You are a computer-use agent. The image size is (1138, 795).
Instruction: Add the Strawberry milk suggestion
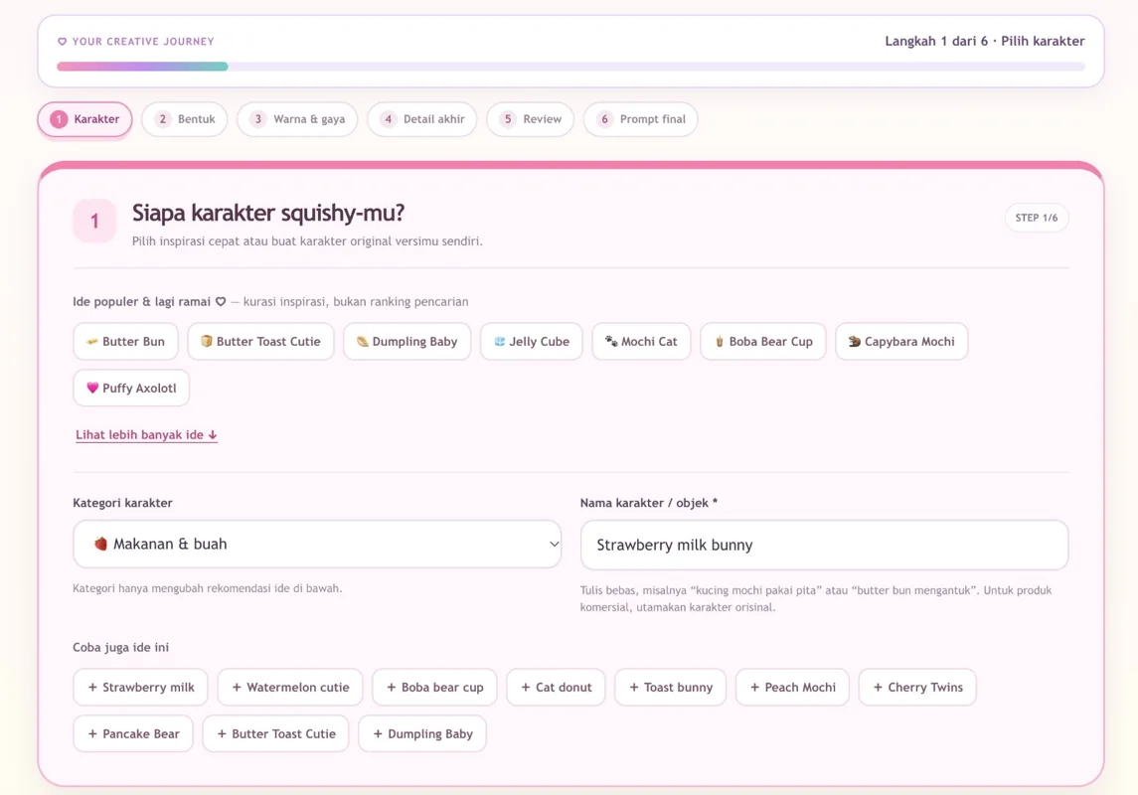point(141,687)
